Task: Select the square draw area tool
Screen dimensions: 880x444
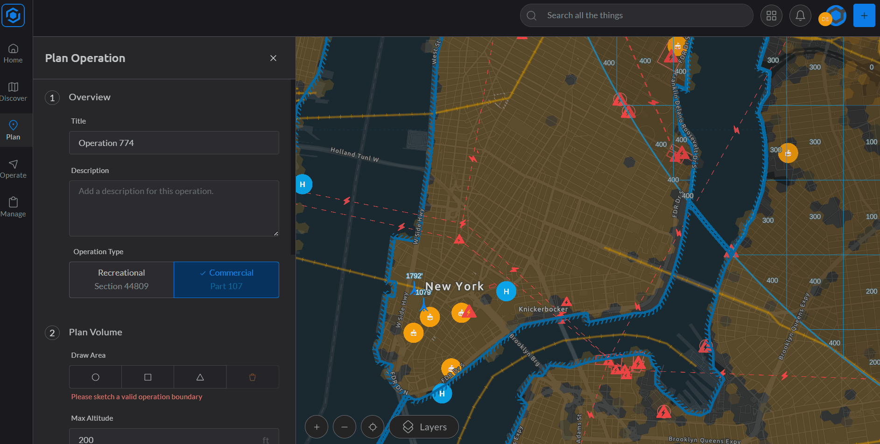Action: [x=148, y=377]
